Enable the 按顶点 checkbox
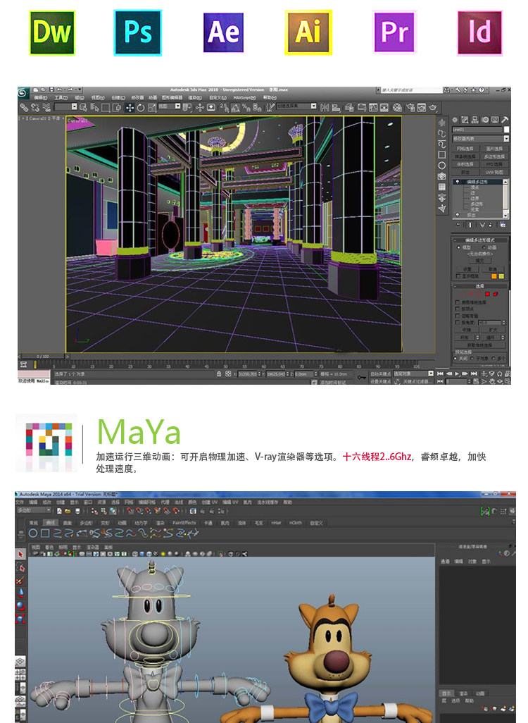The image size is (528, 723). [458, 309]
